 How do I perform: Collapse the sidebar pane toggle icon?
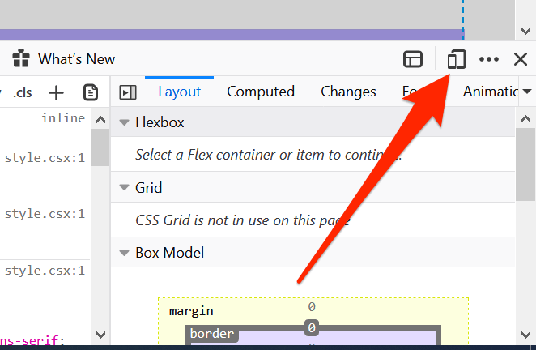[128, 92]
